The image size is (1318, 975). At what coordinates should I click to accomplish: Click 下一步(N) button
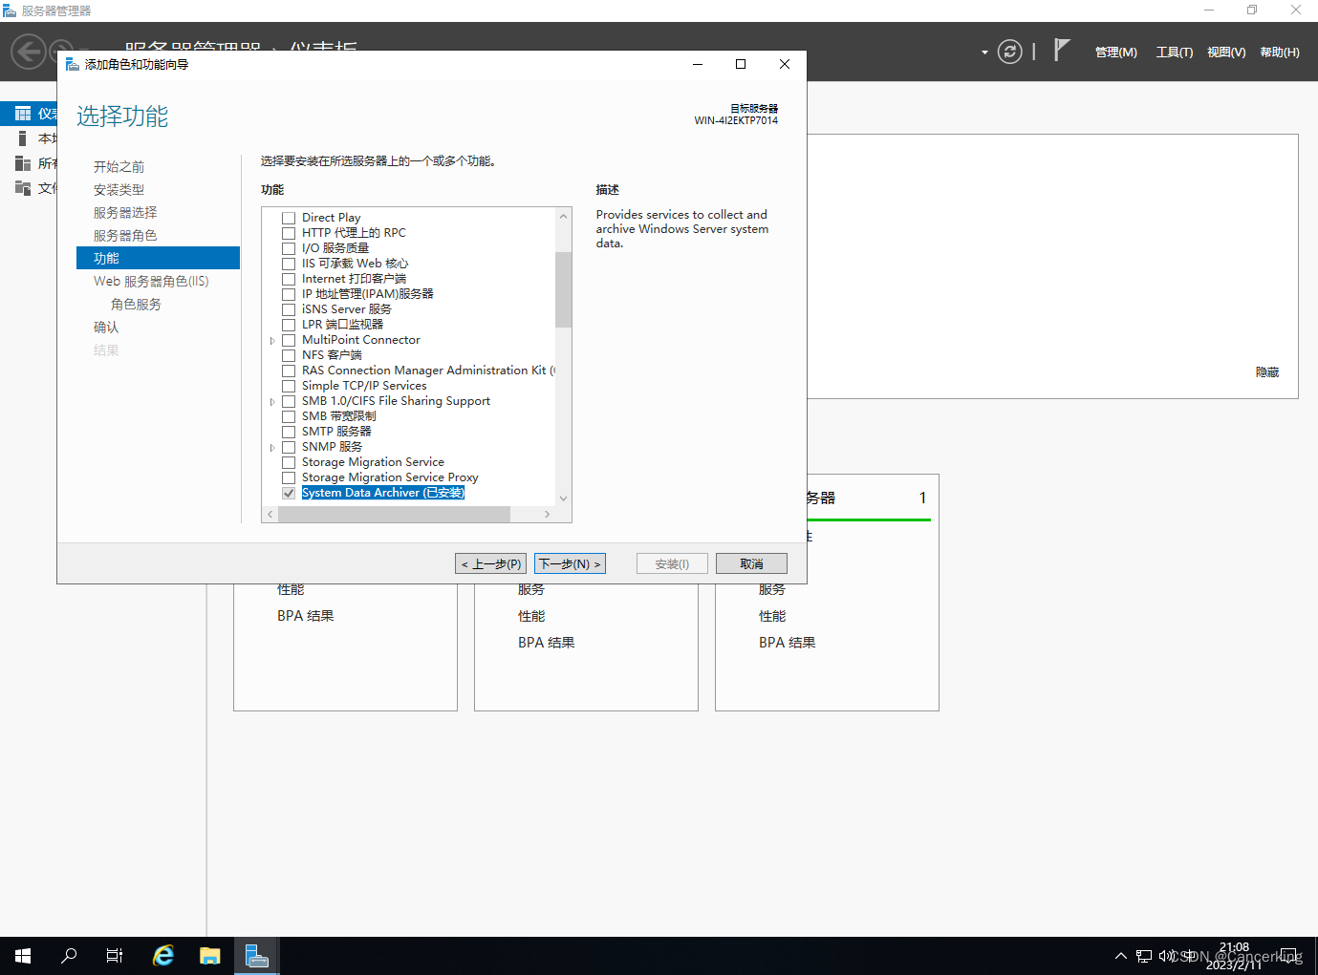coord(570,564)
